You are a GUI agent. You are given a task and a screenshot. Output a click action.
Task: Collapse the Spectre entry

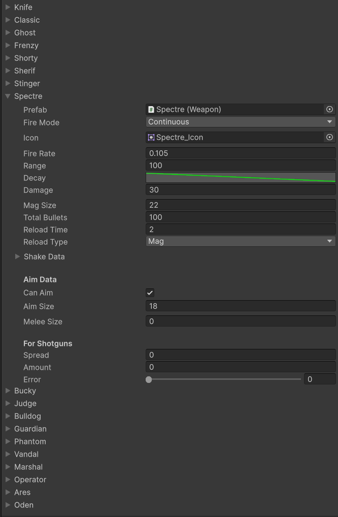8,96
